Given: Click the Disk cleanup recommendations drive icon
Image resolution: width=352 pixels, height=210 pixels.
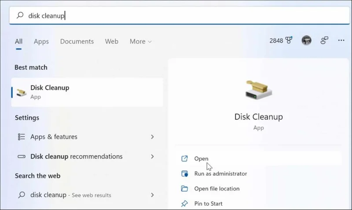Looking at the screenshot, I should tap(21, 156).
